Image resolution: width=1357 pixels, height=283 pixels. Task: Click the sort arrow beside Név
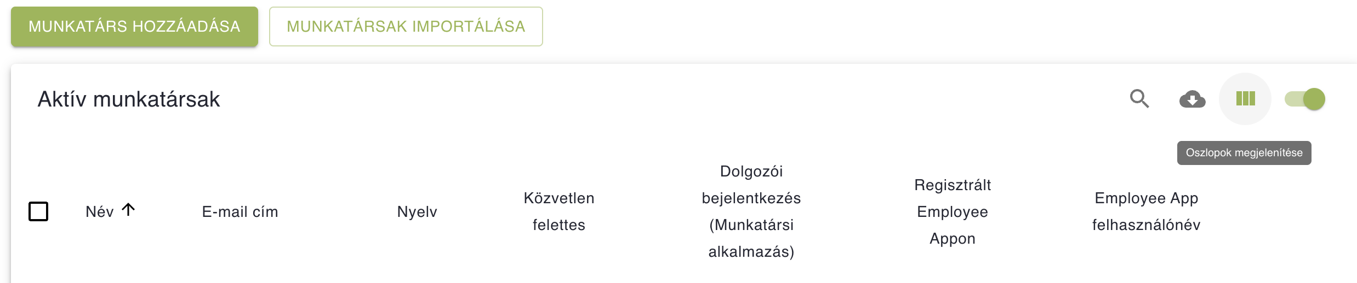pyautogui.click(x=128, y=210)
